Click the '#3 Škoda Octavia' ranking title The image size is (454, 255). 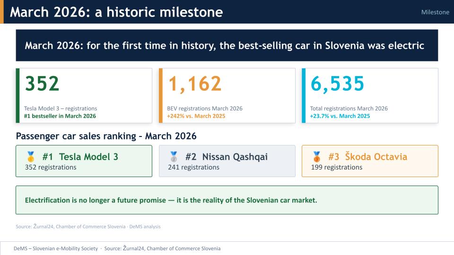pyautogui.click(x=368, y=156)
